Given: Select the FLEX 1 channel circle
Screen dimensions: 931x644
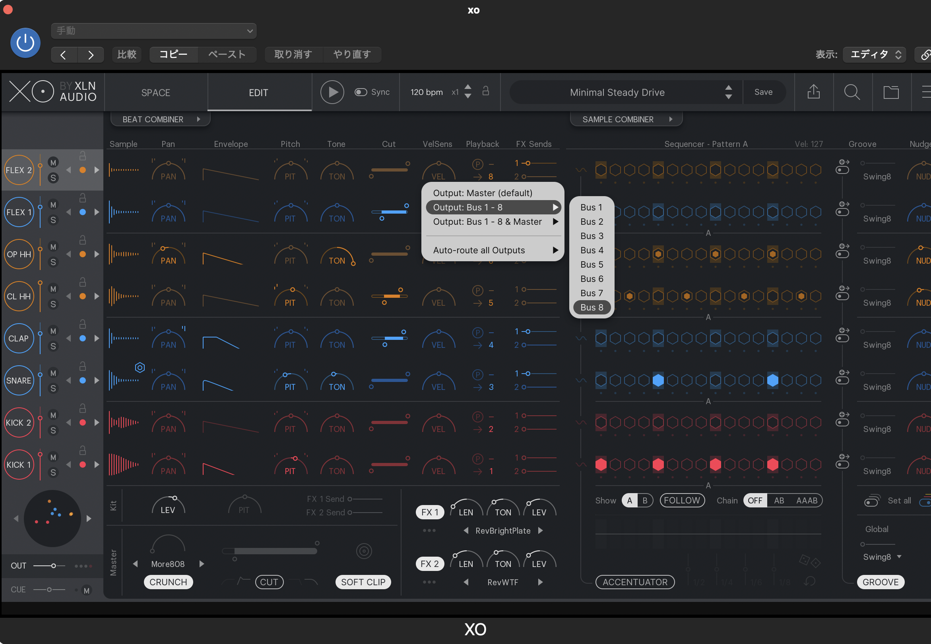Looking at the screenshot, I should [19, 212].
